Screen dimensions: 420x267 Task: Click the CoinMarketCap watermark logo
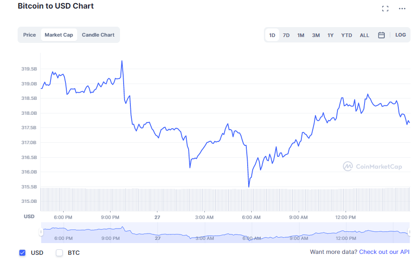coord(372,167)
